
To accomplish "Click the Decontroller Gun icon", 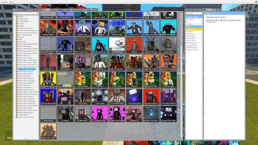I will (x=65, y=15).
